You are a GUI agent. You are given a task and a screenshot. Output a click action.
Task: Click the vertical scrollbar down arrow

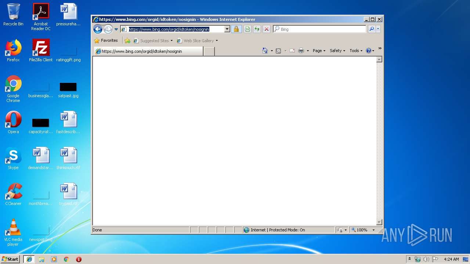click(x=379, y=222)
